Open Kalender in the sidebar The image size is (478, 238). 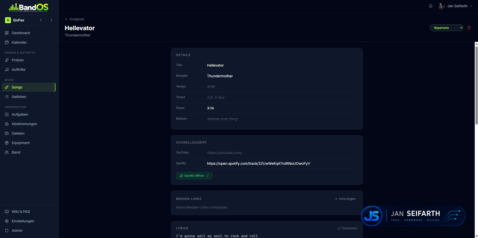pos(28,42)
